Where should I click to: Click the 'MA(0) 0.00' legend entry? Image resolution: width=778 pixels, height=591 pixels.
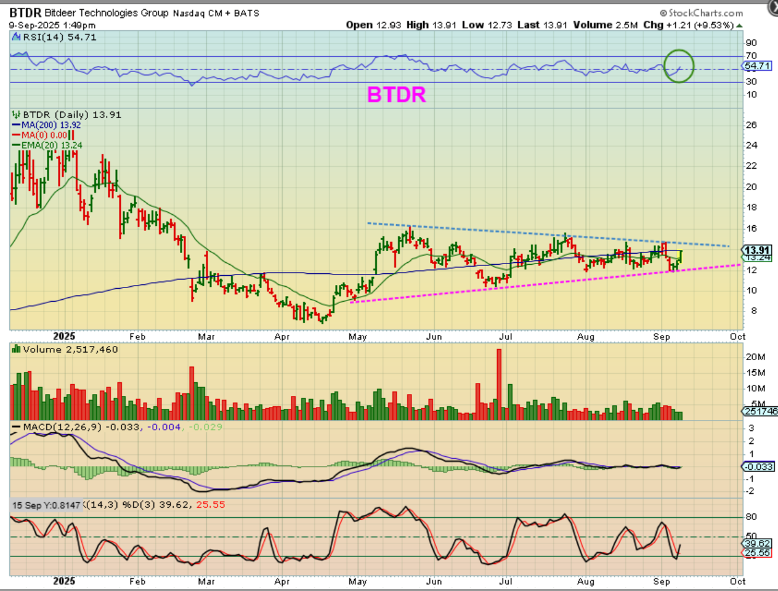(x=43, y=135)
